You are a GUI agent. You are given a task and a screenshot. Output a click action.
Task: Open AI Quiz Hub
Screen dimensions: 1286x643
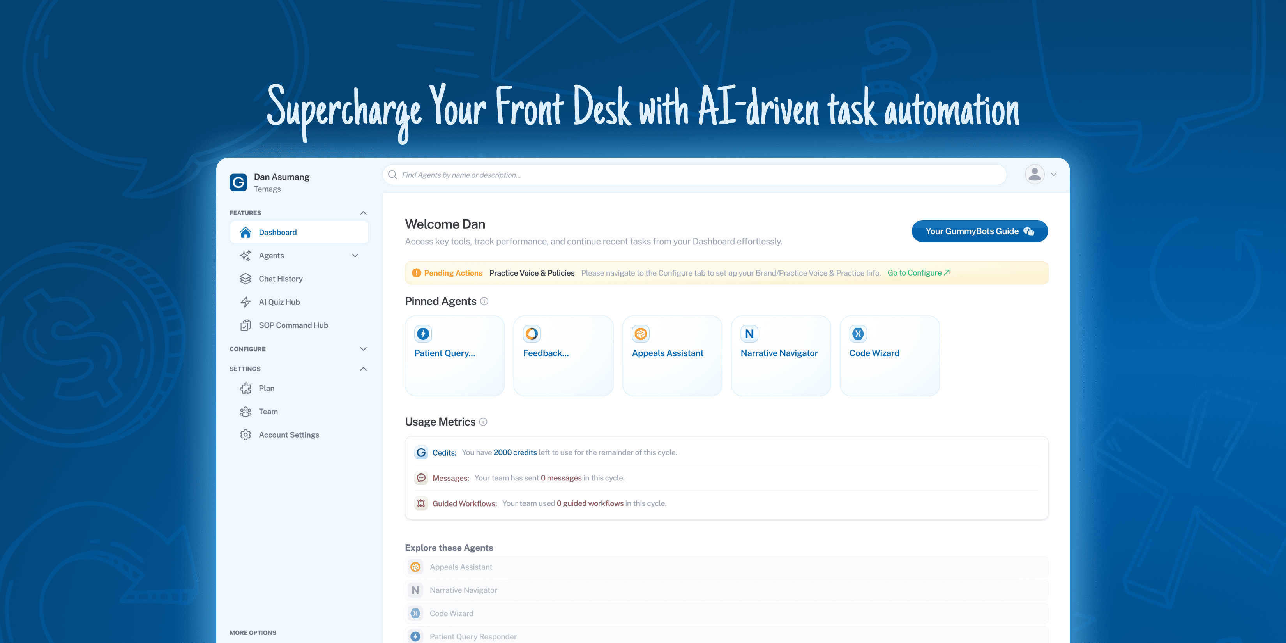click(299, 302)
